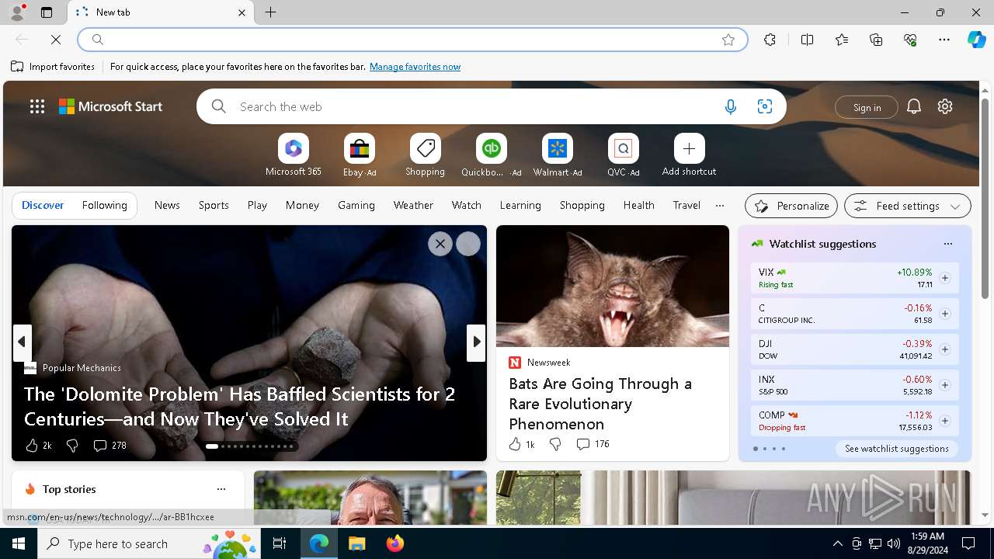Select the News category
The height and width of the screenshot is (559, 994).
point(167,205)
